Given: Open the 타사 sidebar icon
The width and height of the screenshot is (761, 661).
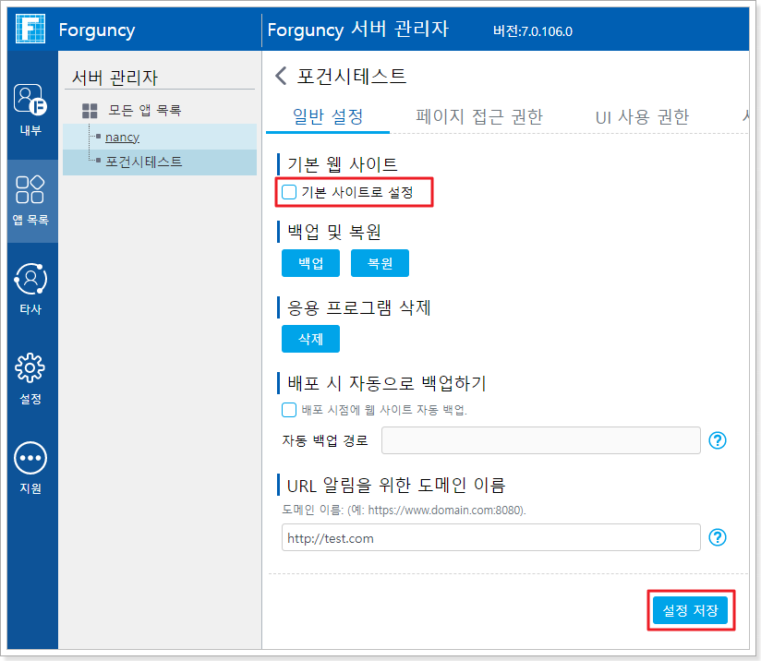Looking at the screenshot, I should coord(31,280).
